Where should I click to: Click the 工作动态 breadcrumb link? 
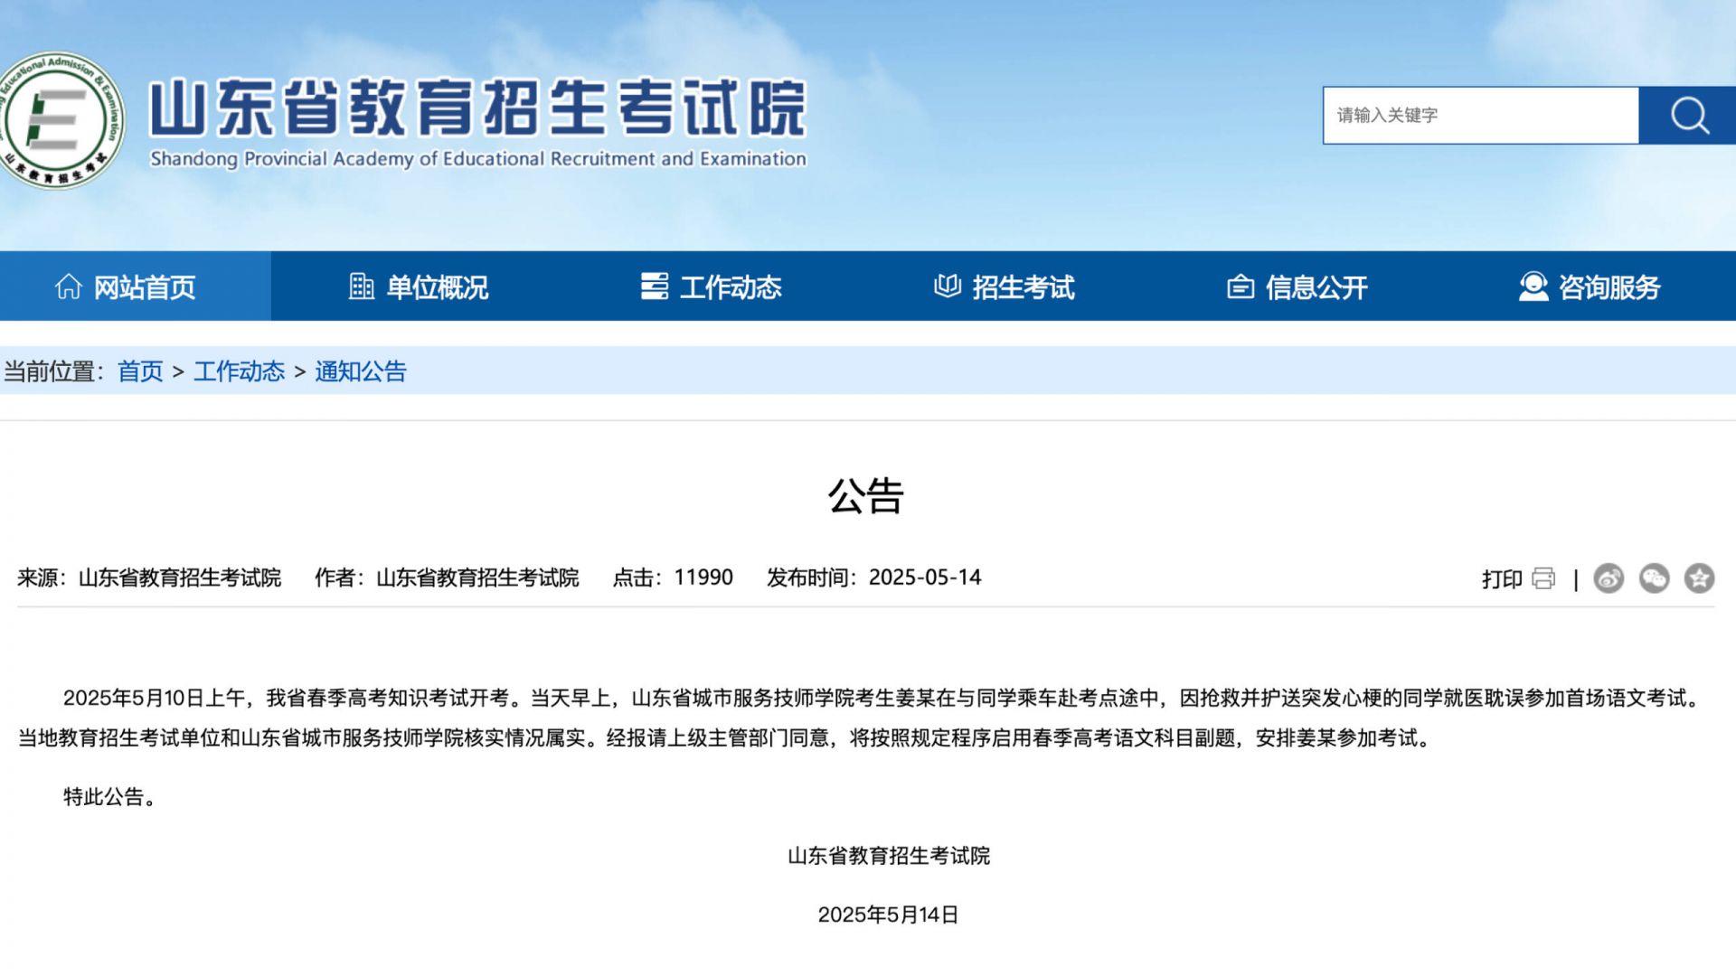[239, 371]
